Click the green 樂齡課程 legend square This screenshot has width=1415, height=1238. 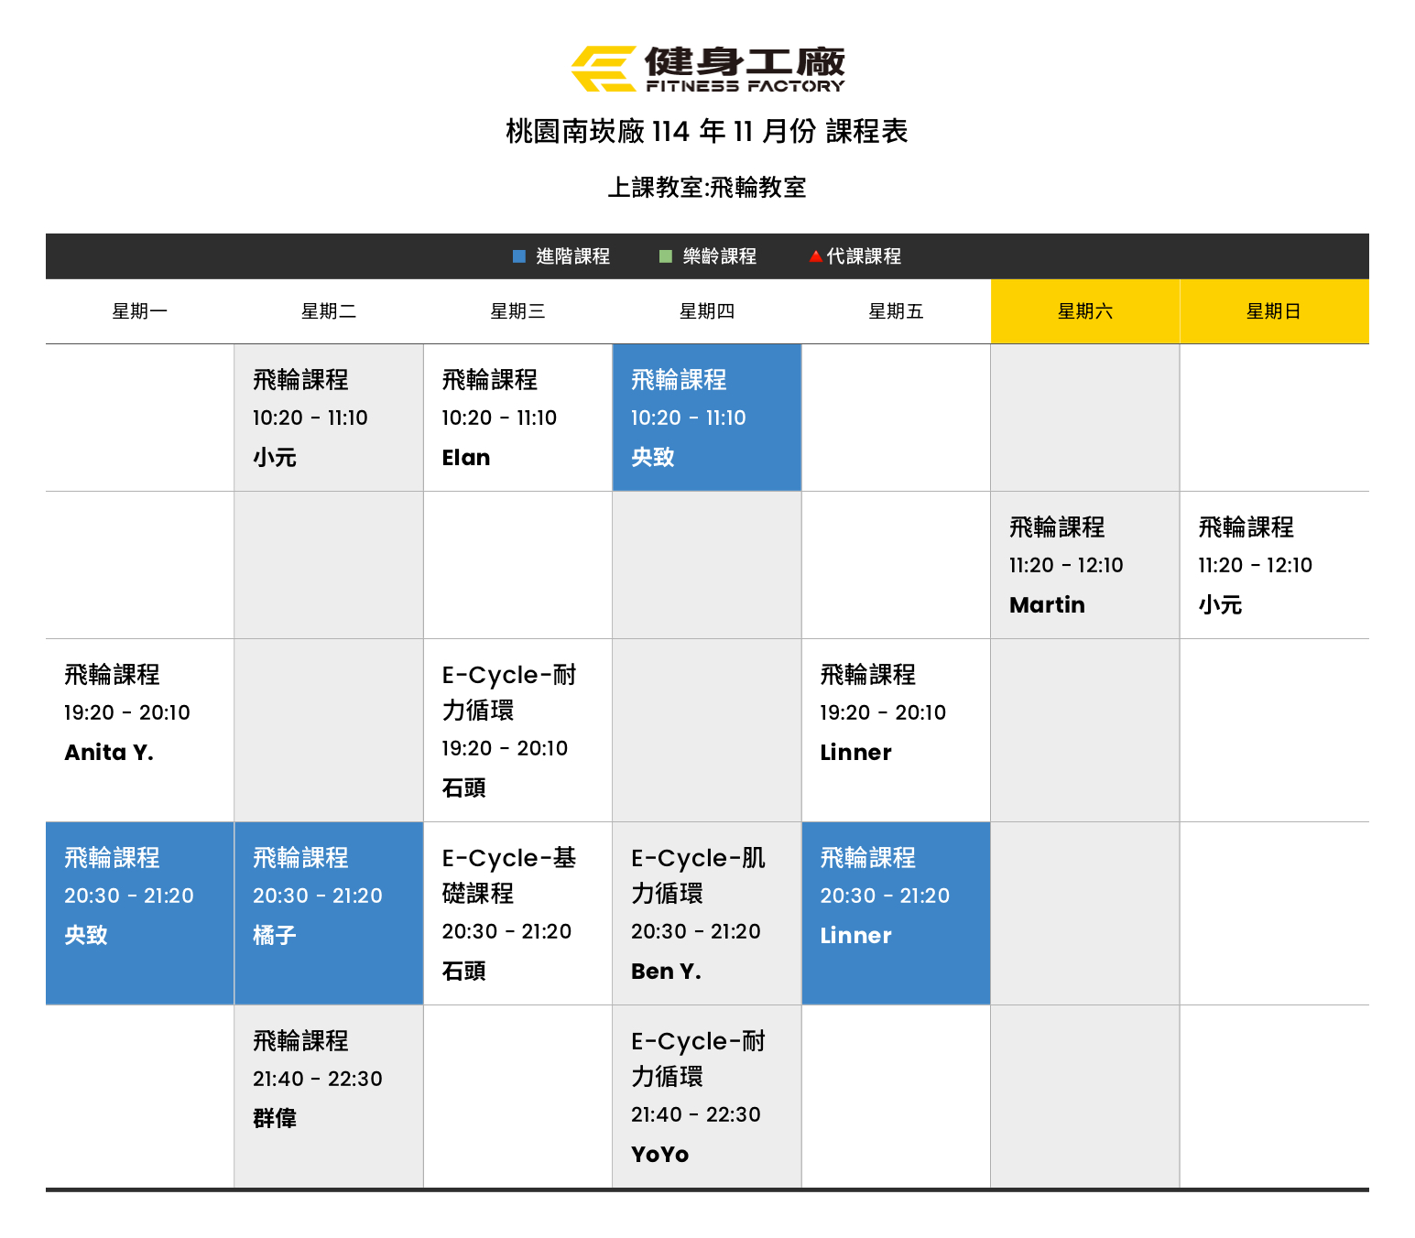coord(666,256)
